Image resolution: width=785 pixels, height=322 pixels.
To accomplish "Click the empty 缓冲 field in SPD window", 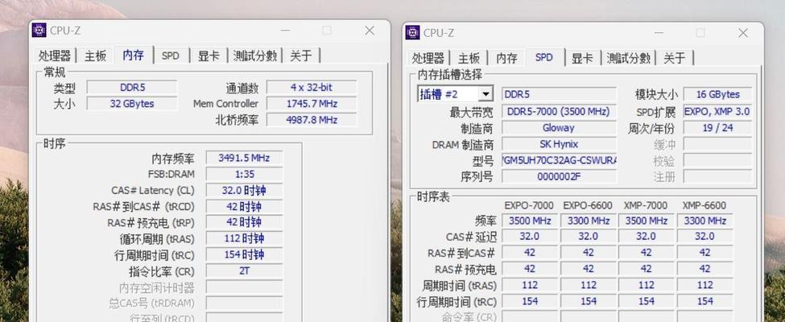I will tap(717, 144).
